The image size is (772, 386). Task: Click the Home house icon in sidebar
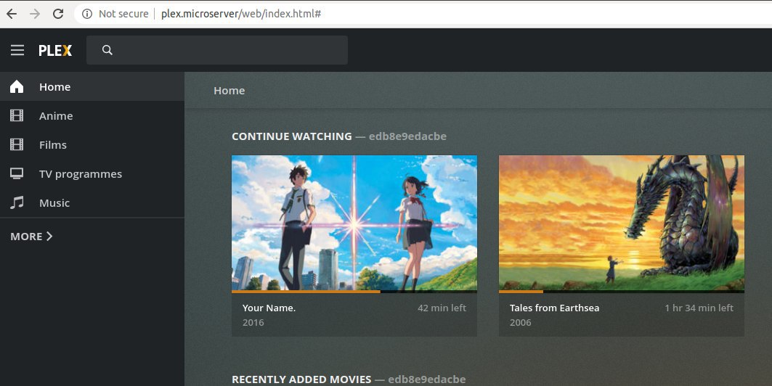point(17,86)
